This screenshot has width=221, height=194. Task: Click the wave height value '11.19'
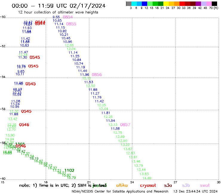81,67
